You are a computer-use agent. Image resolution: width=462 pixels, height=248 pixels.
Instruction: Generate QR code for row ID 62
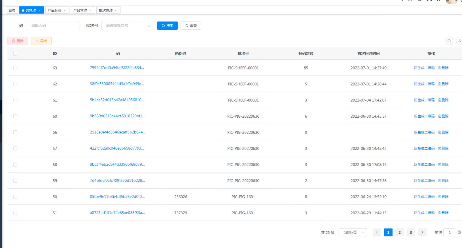424,84
